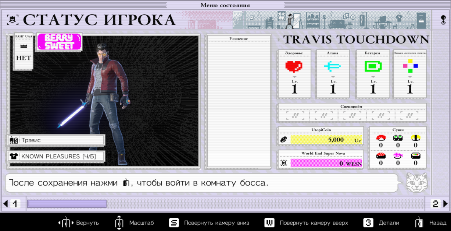Click the magenta 0 WESN bar
The image size is (451, 231).
[x=326, y=163]
